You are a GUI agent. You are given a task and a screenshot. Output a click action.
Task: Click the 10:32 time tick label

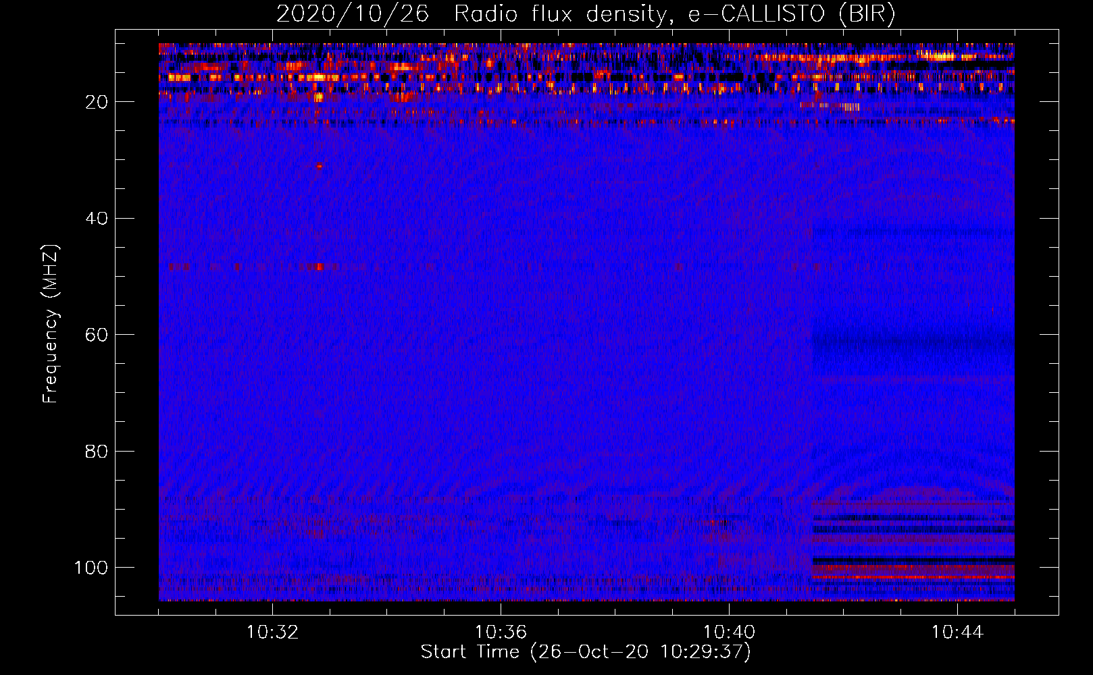coord(272,632)
